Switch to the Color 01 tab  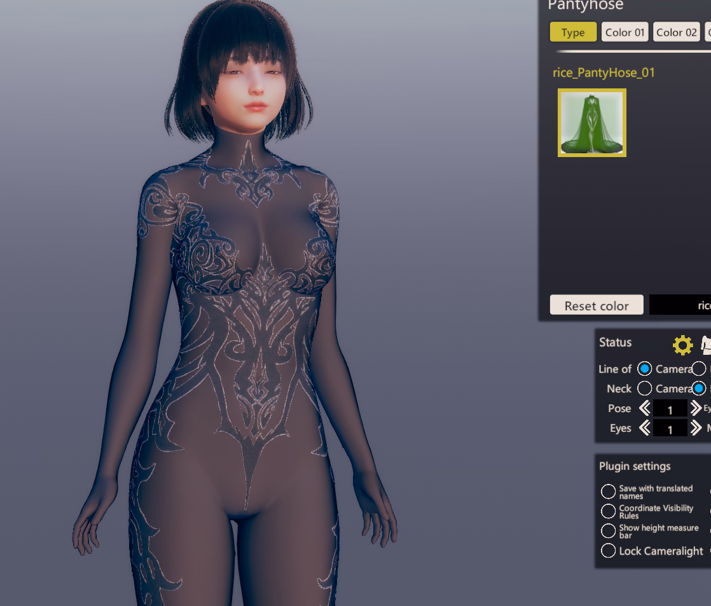(625, 32)
